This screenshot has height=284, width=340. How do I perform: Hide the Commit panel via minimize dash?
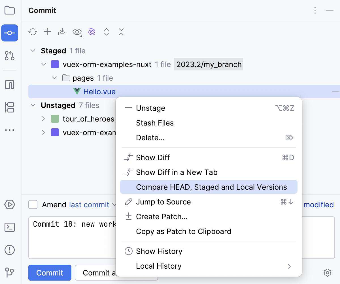[330, 11]
